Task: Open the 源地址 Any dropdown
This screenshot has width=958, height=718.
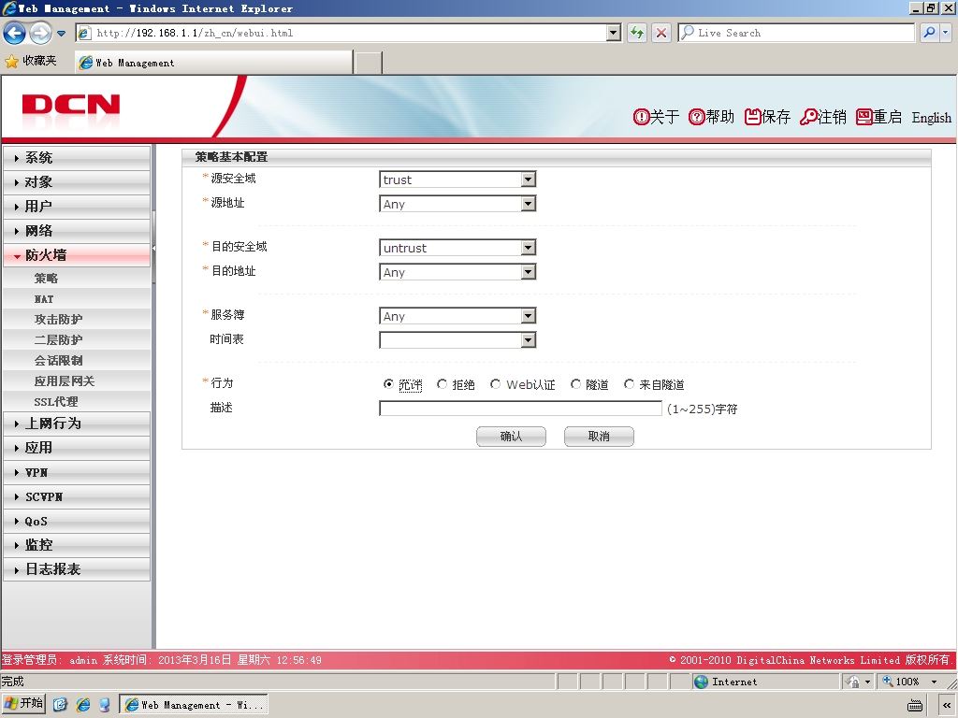Action: (x=457, y=204)
